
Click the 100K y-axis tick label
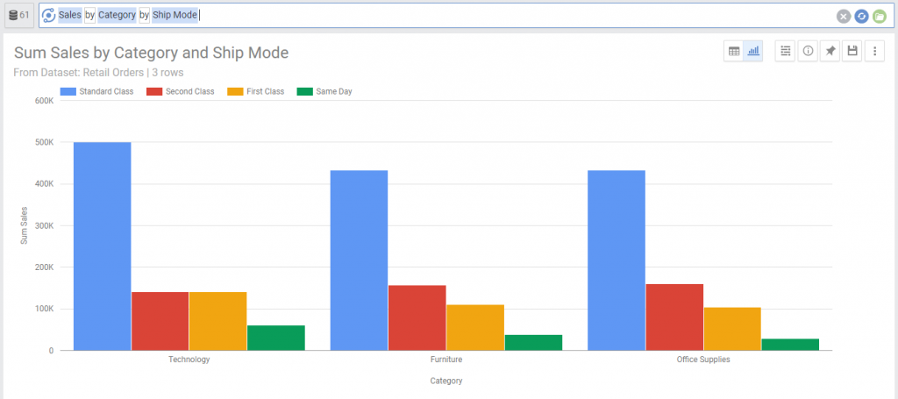pyautogui.click(x=45, y=310)
